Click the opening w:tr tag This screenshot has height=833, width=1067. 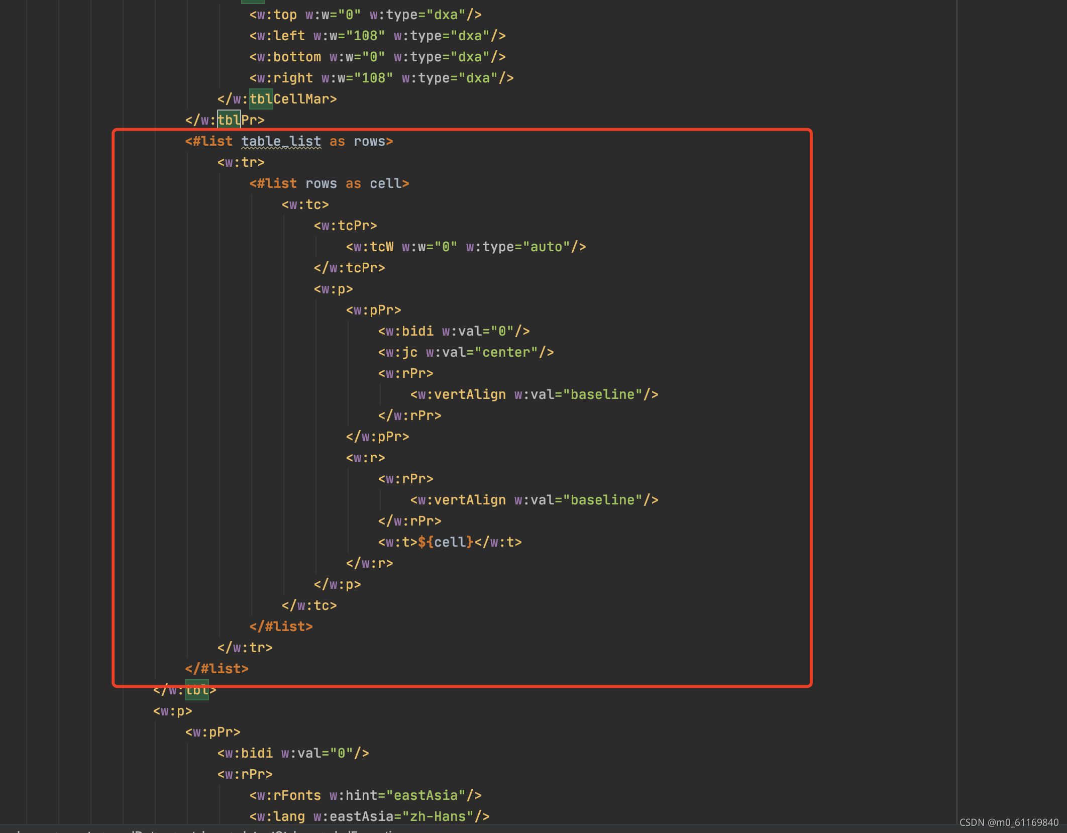(241, 163)
